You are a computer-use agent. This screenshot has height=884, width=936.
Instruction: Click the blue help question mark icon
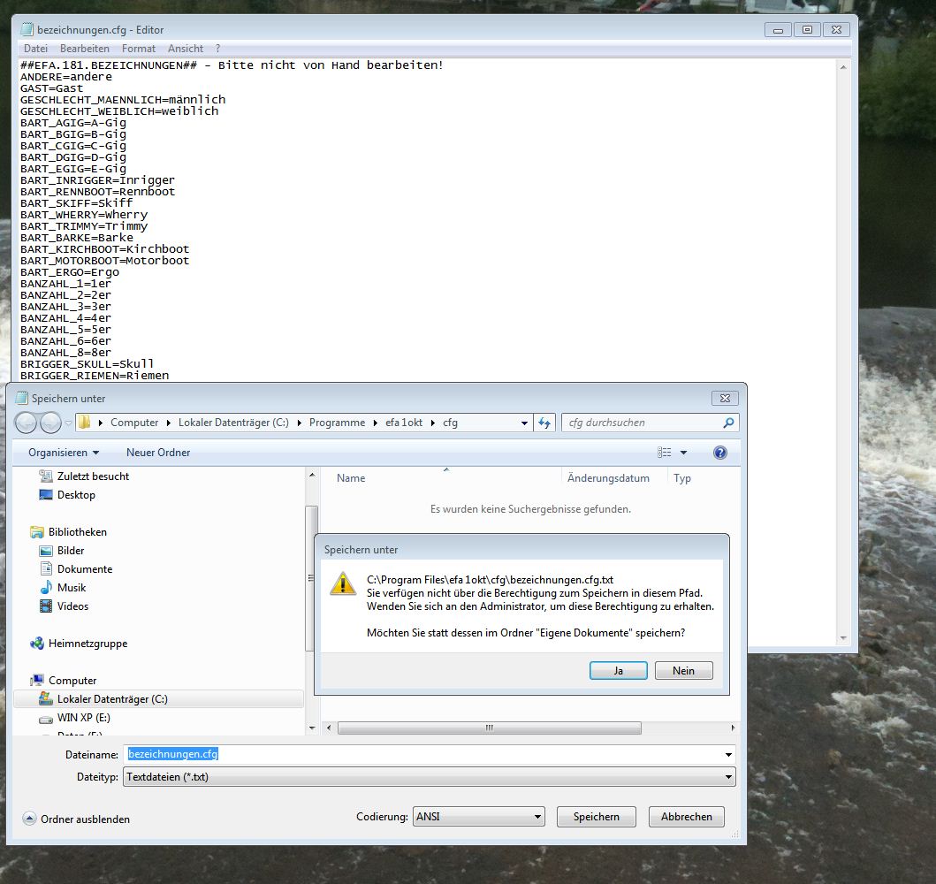[x=719, y=453]
